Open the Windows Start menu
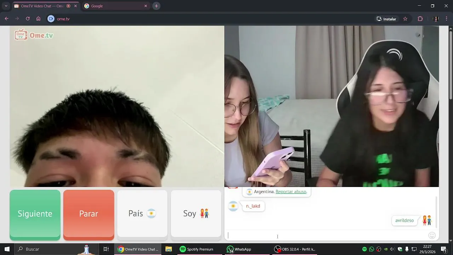The width and height of the screenshot is (453, 255). point(7,249)
